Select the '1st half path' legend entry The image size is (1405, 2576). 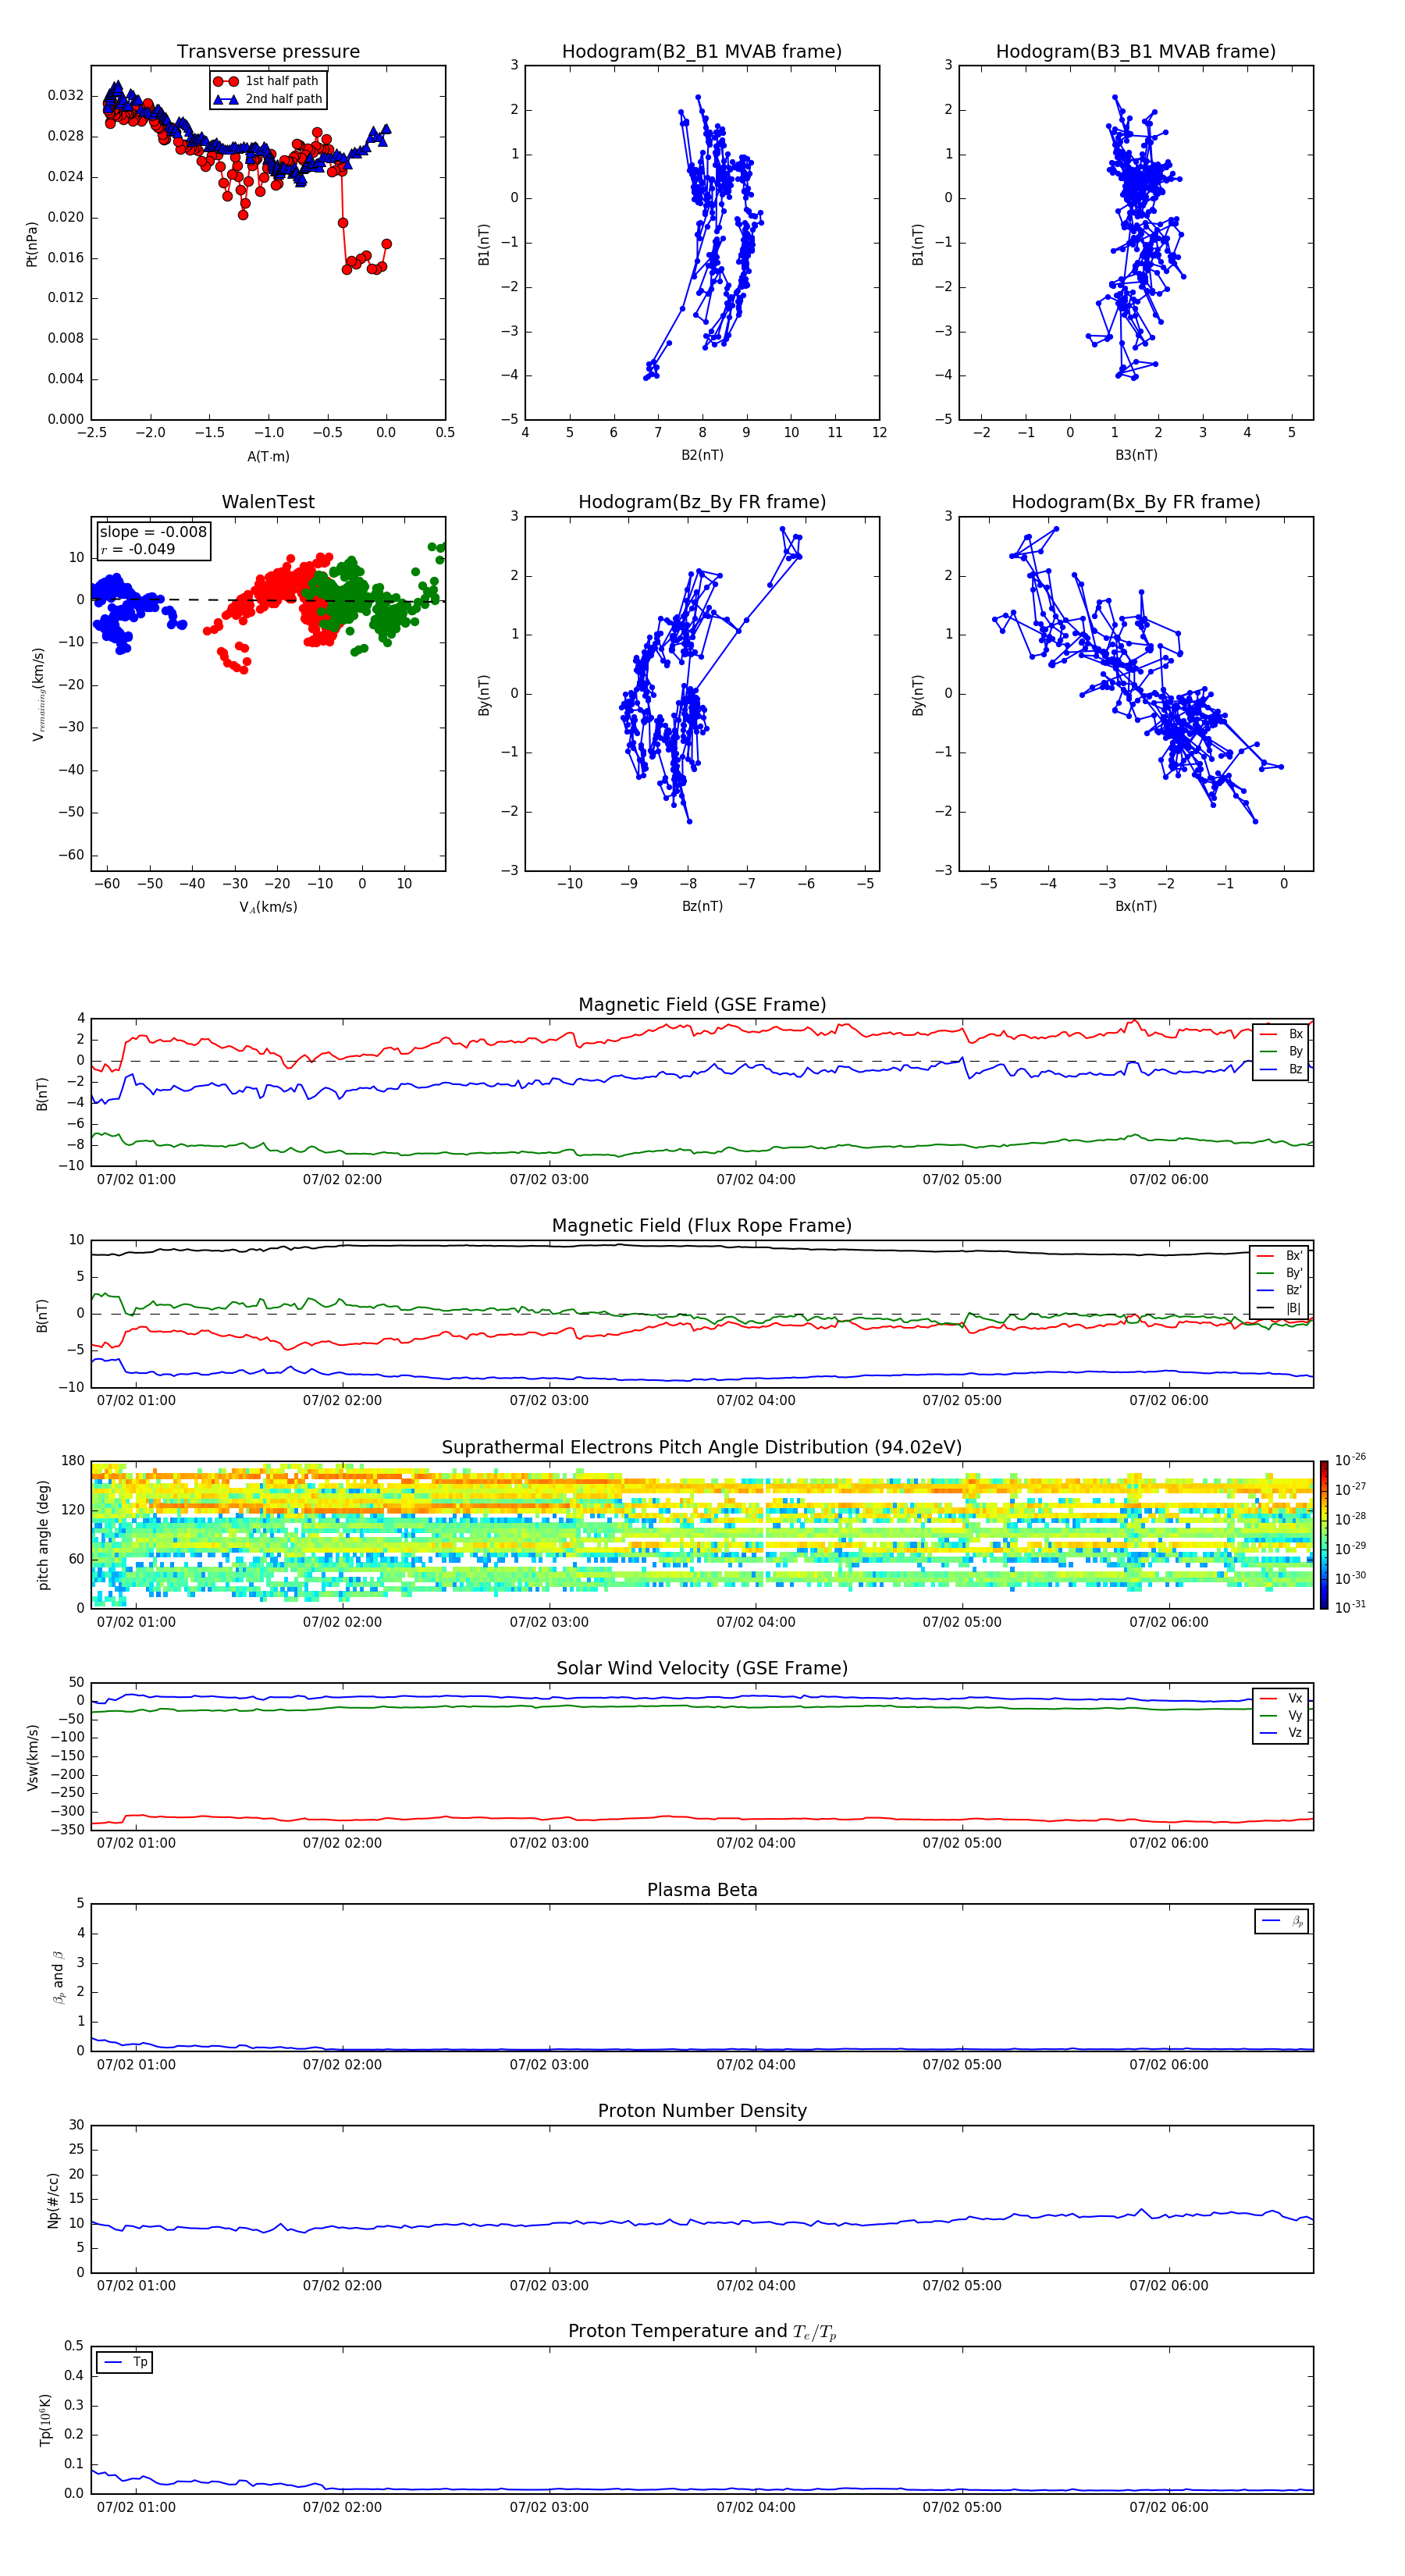pyautogui.click(x=267, y=81)
